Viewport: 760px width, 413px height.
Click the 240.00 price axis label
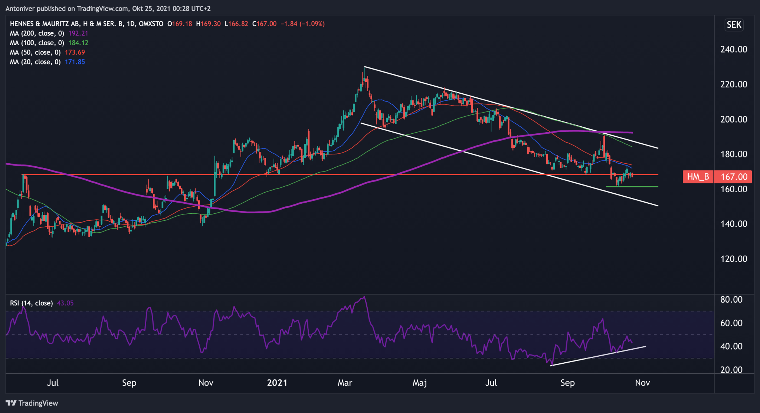pyautogui.click(x=733, y=49)
